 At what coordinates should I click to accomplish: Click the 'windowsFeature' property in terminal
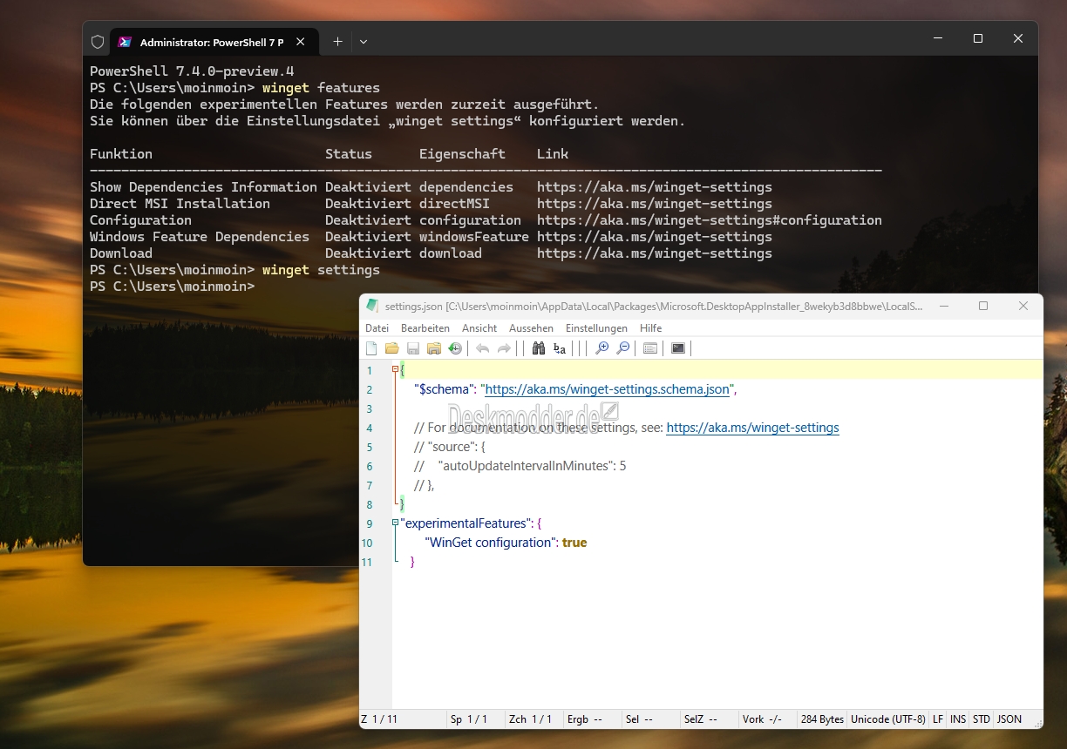tap(474, 237)
